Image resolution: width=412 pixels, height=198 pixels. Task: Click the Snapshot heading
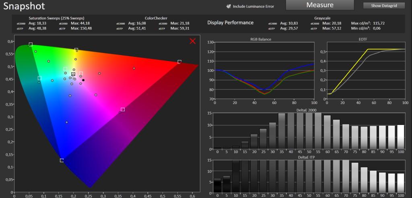click(x=24, y=6)
